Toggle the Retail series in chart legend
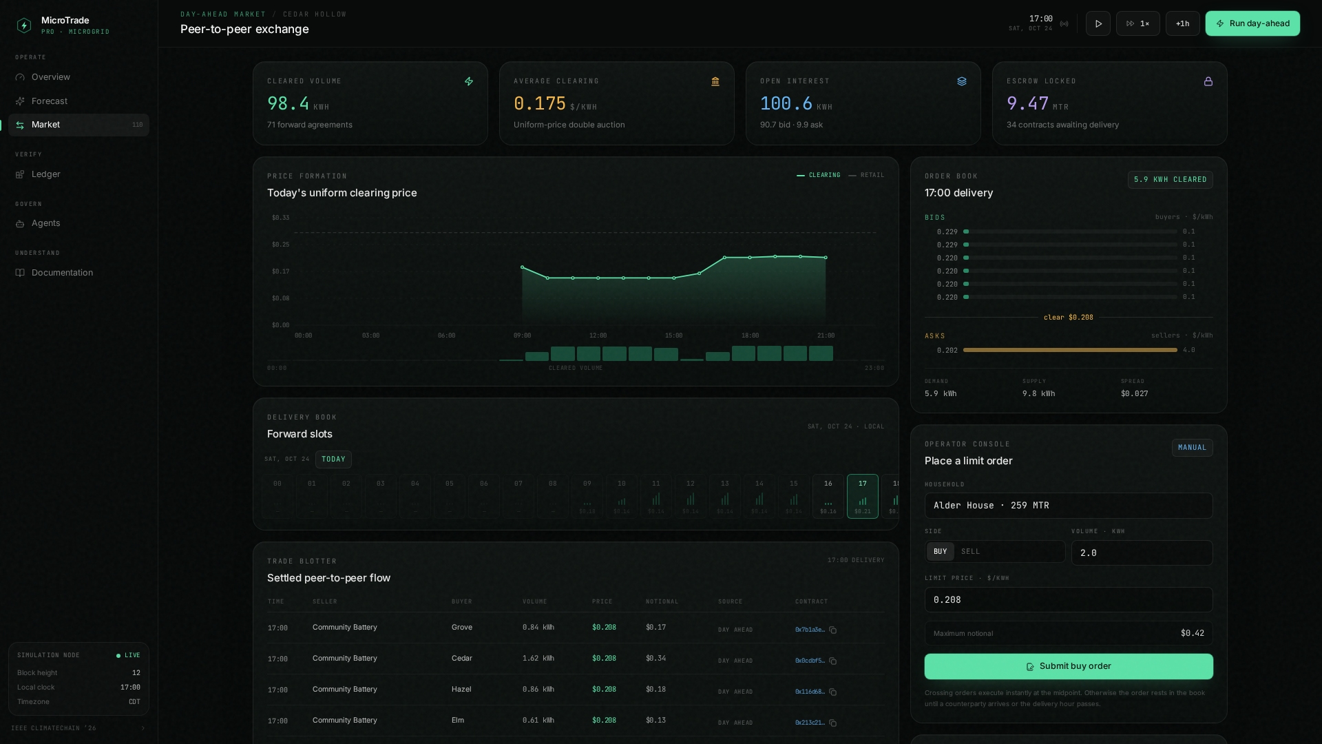The height and width of the screenshot is (744, 1322). pyautogui.click(x=866, y=175)
